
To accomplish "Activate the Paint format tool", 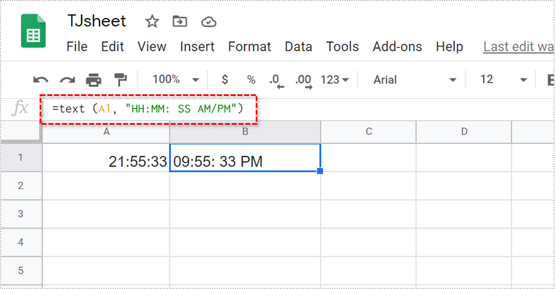I will [x=120, y=80].
